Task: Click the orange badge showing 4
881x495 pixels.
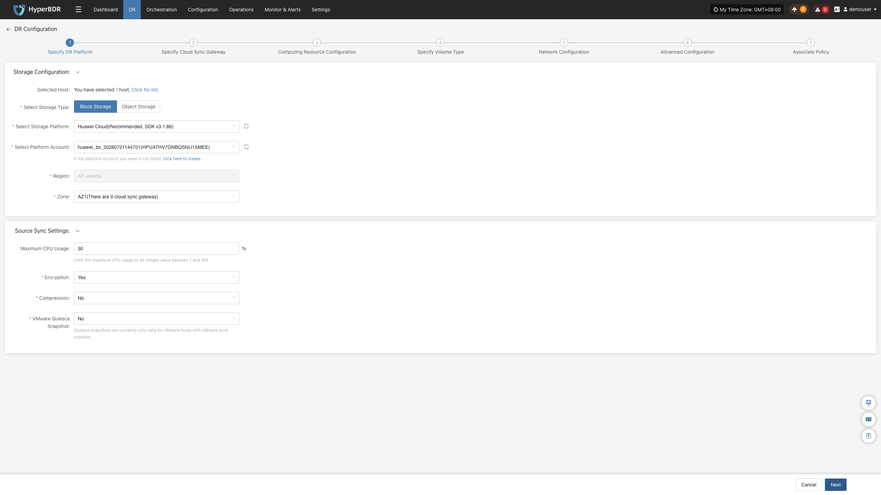Action: [x=803, y=10]
